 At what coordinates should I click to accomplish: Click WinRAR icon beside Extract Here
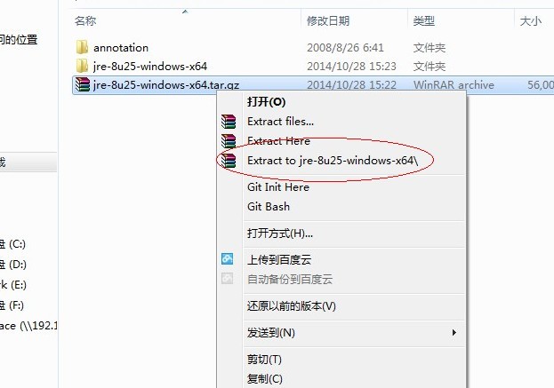coord(229,141)
